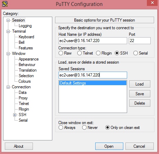The width and height of the screenshot is (159, 154).
Task: Set close window on exit to Never
Action: point(84,128)
